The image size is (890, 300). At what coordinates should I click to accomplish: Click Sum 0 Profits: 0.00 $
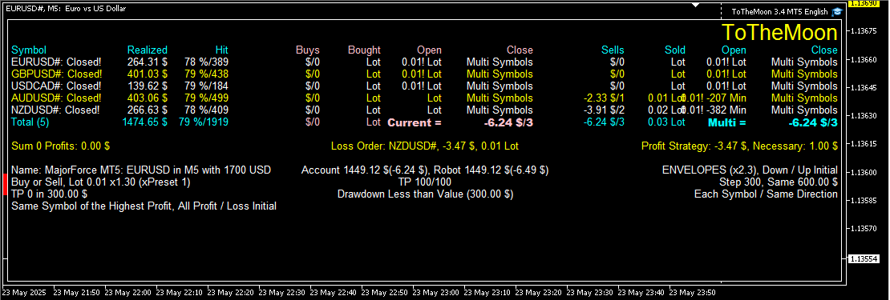coord(61,146)
